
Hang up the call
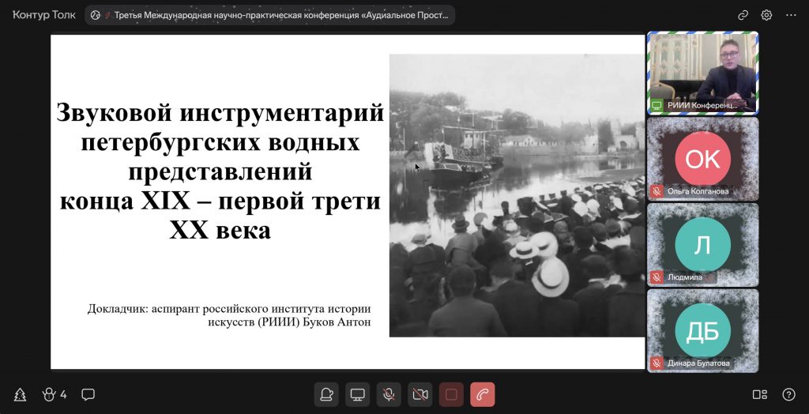483,394
